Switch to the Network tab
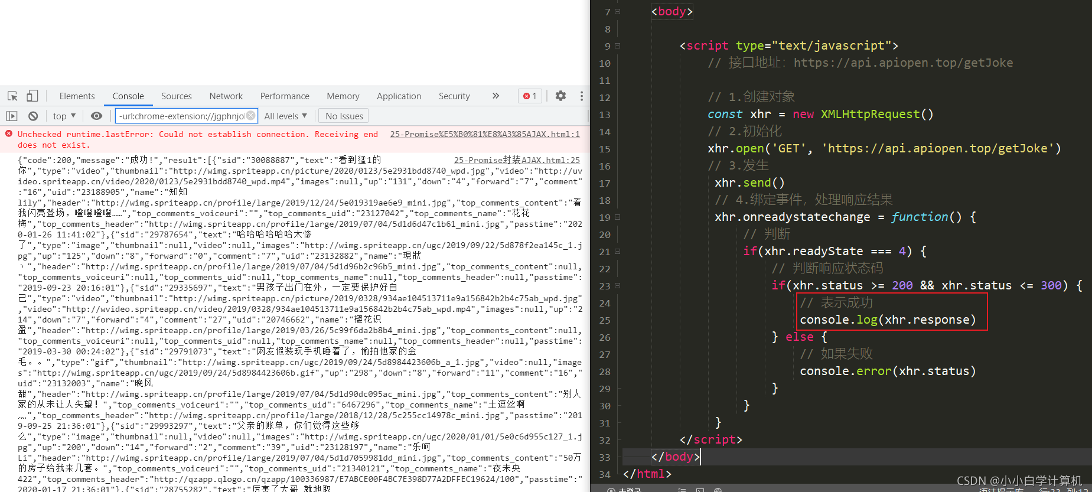Image resolution: width=1092 pixels, height=492 pixels. pos(226,96)
